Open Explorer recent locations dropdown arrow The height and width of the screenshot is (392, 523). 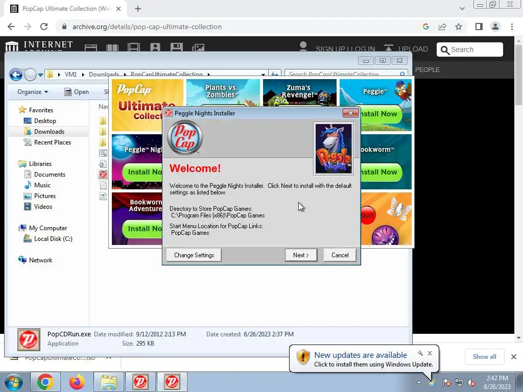40,75
